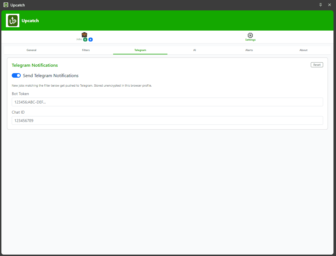Click the Bot Token label
This screenshot has height=256, width=336.
pos(20,94)
